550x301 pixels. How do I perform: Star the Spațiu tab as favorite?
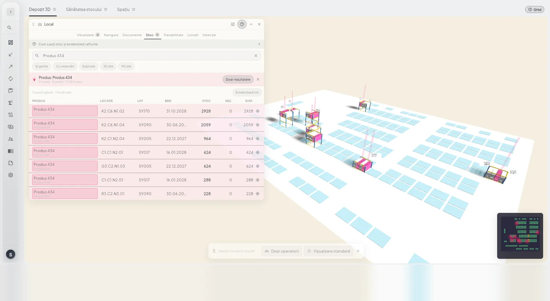pyautogui.click(x=134, y=9)
